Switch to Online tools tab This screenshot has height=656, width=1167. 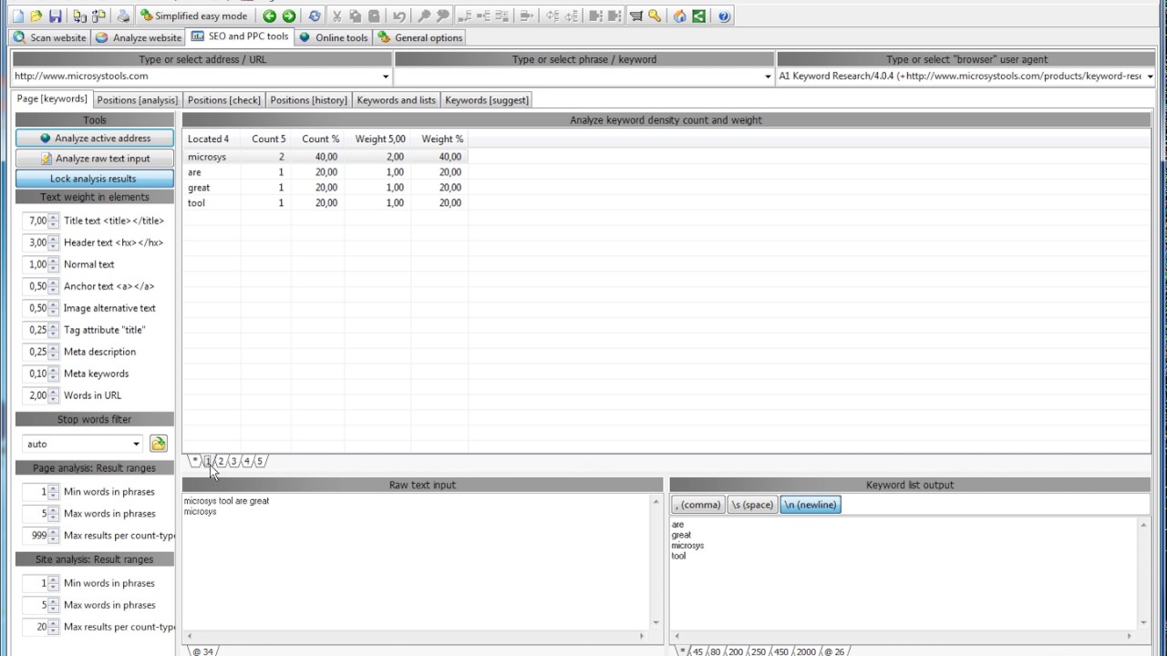coord(334,37)
